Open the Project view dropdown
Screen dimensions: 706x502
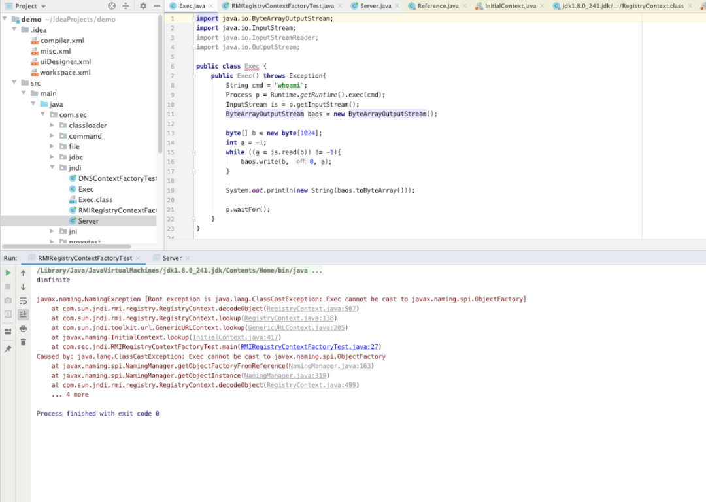pos(25,7)
